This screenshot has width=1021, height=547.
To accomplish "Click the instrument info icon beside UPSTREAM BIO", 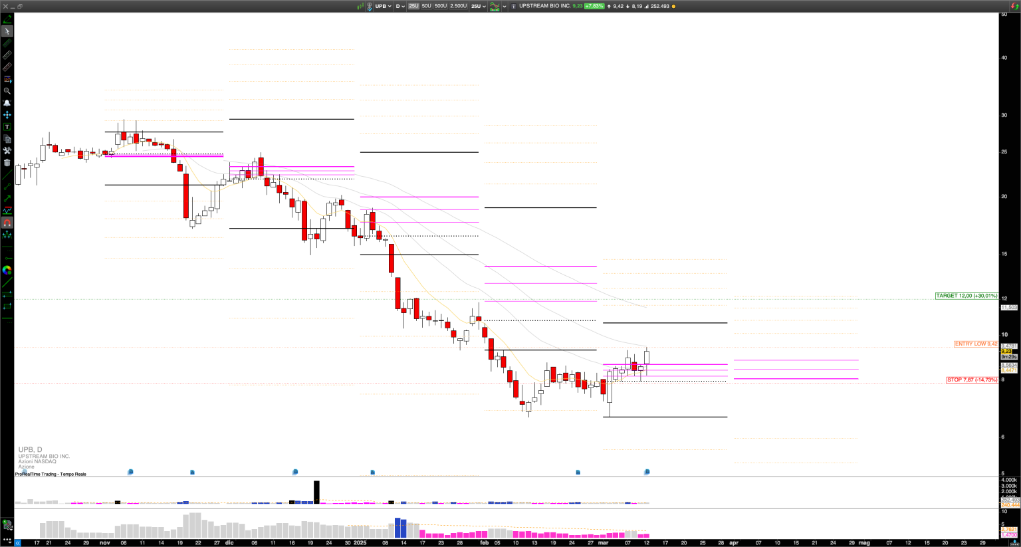I will tap(513, 6).
